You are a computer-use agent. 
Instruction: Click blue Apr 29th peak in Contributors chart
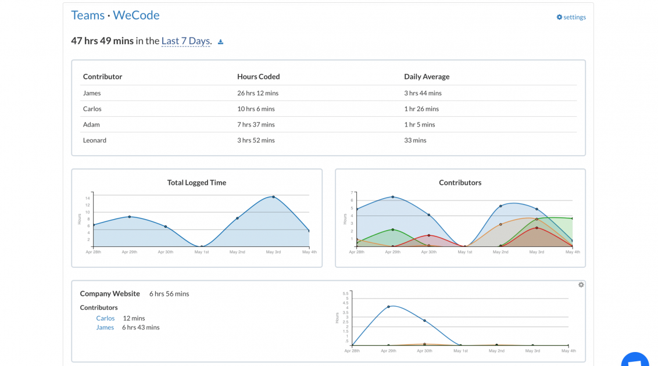click(x=393, y=197)
